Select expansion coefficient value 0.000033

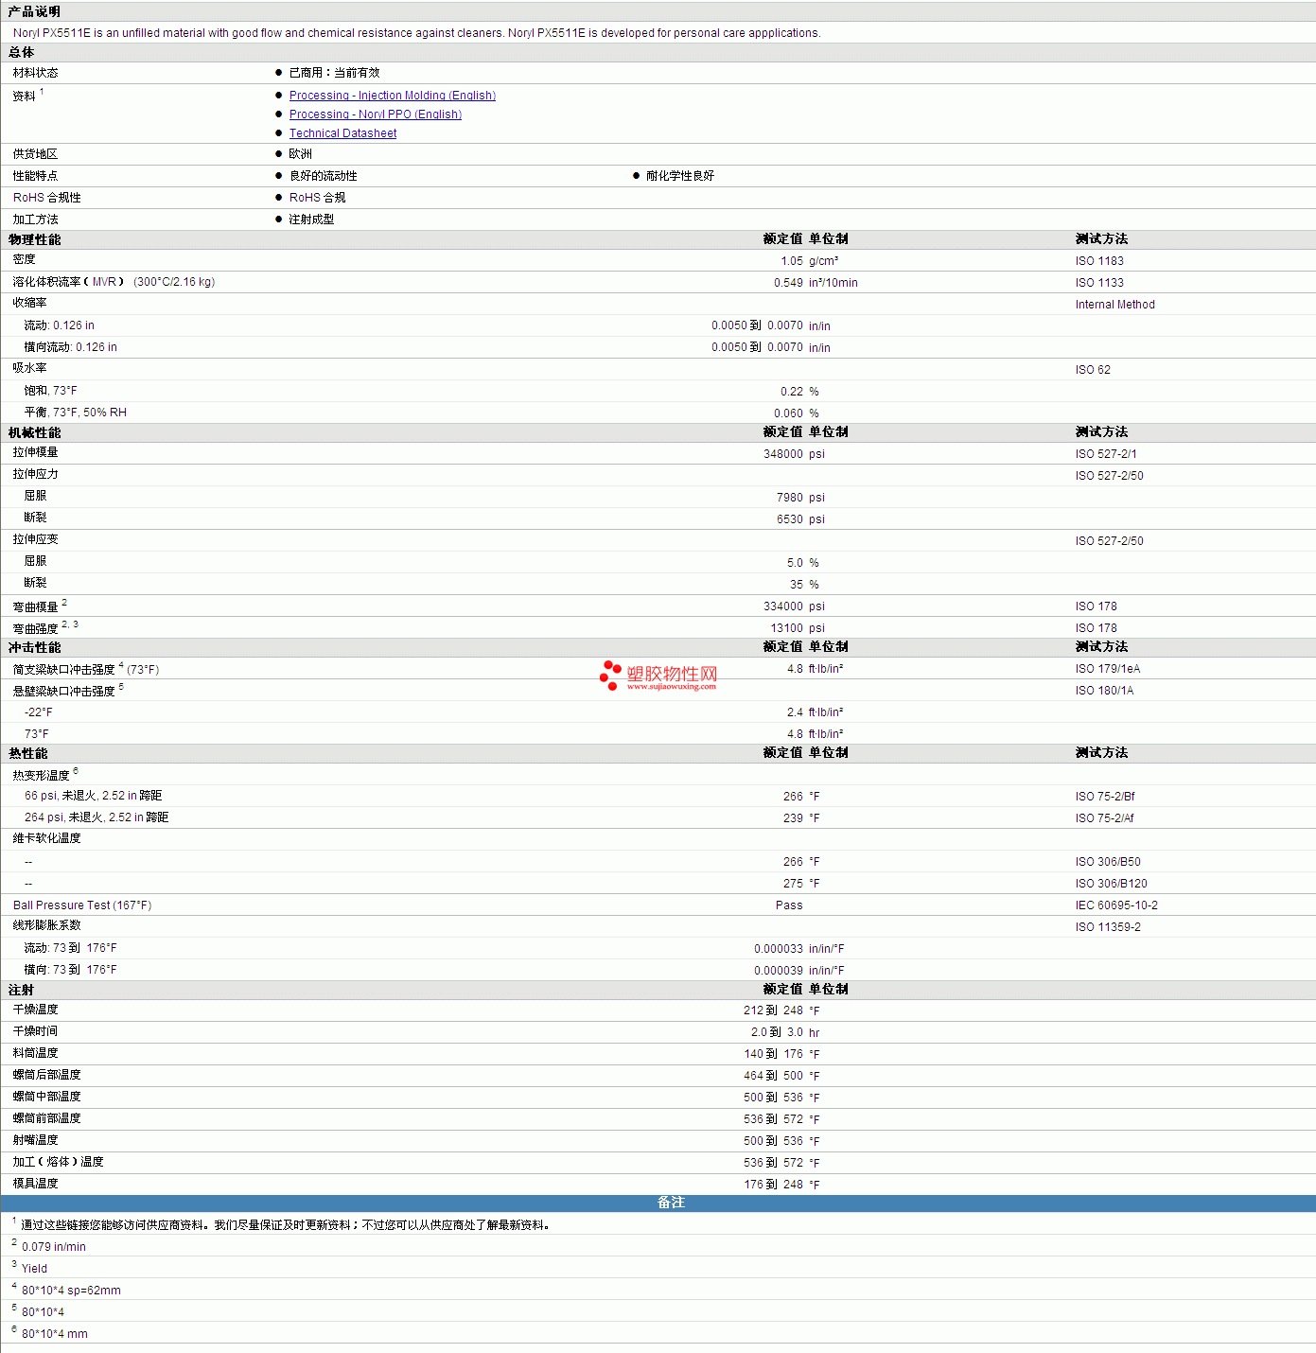tap(779, 949)
